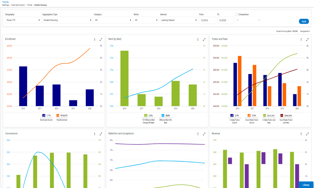
Task: Open the Interval dropdown showing Leasing Season
Action: click(179, 20)
